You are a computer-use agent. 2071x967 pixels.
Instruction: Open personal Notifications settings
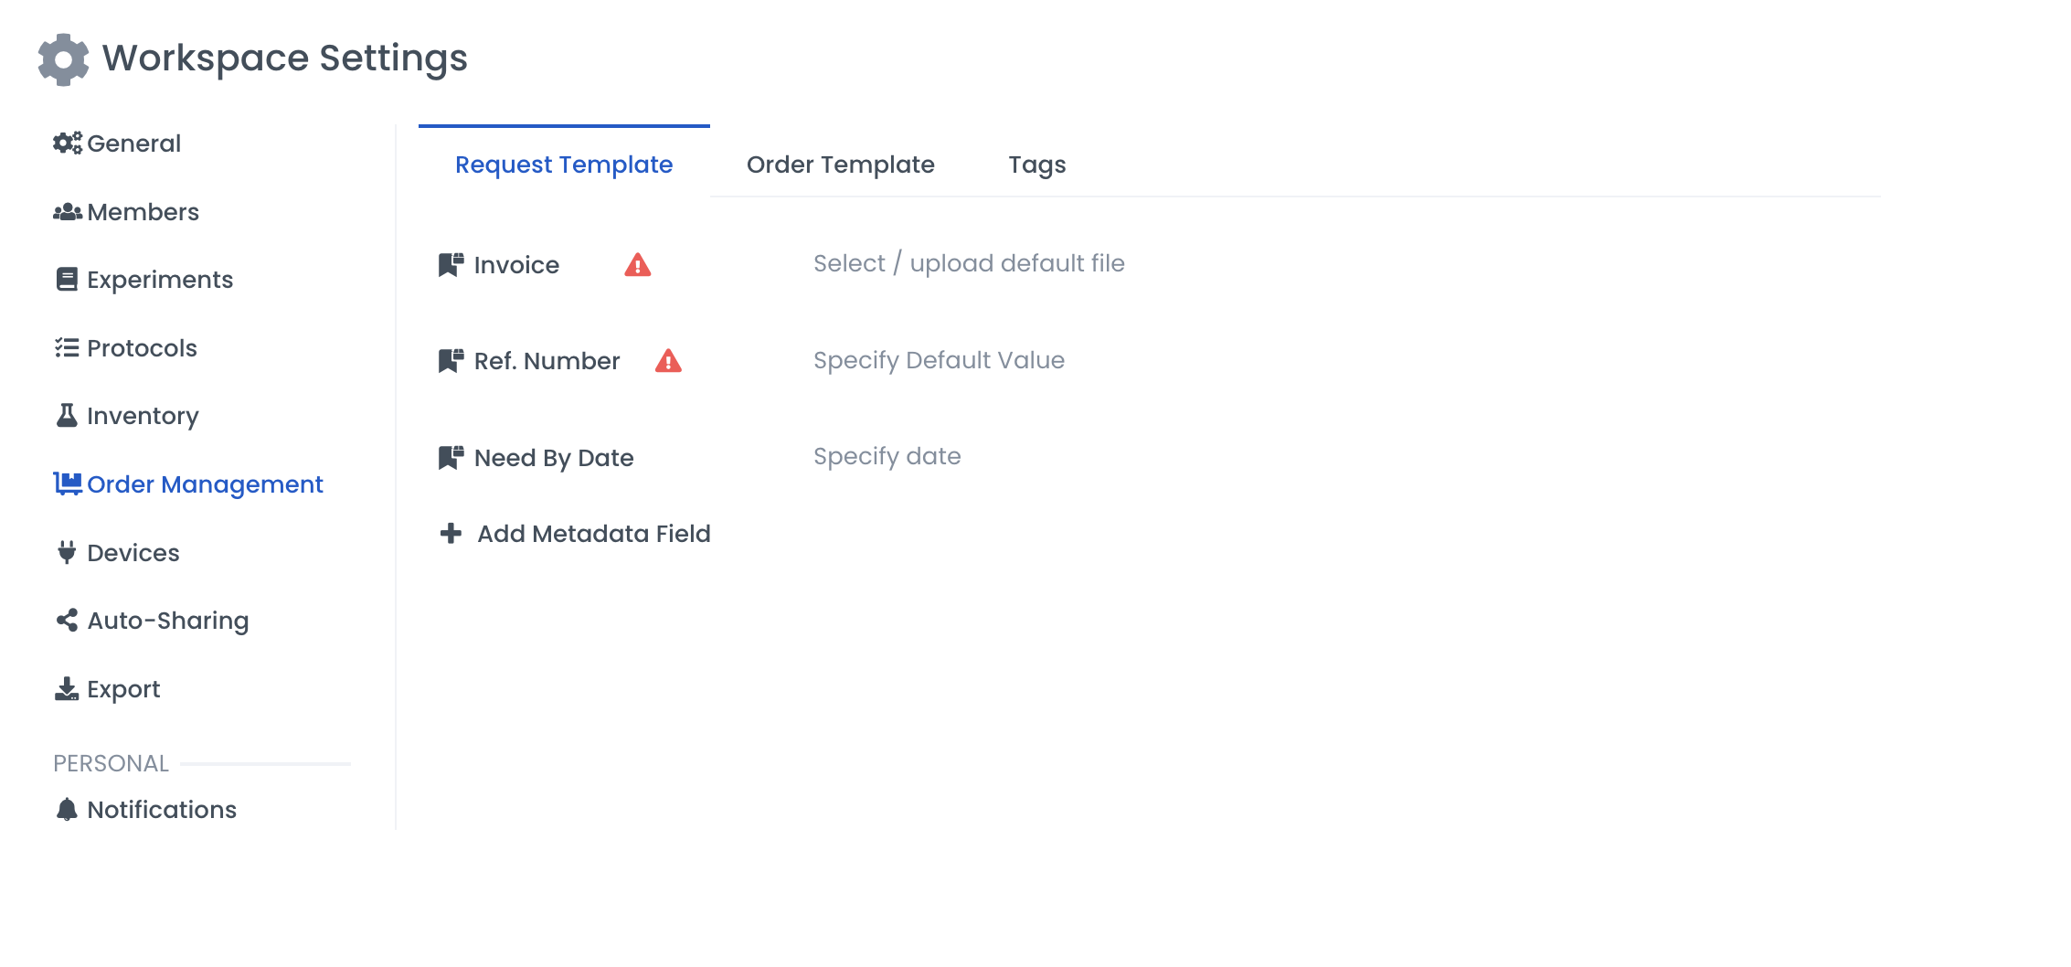pyautogui.click(x=161, y=810)
